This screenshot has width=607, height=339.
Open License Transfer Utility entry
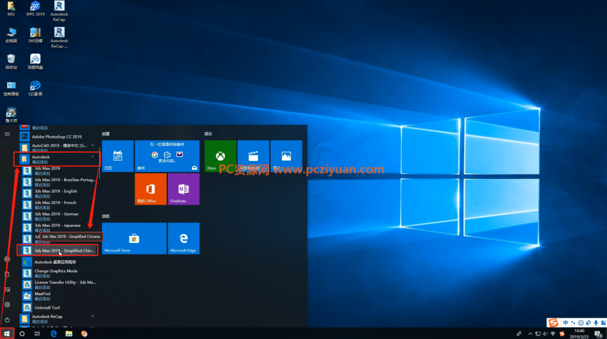coord(59,285)
